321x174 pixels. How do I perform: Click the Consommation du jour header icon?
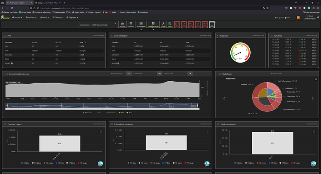(x=7, y=74)
